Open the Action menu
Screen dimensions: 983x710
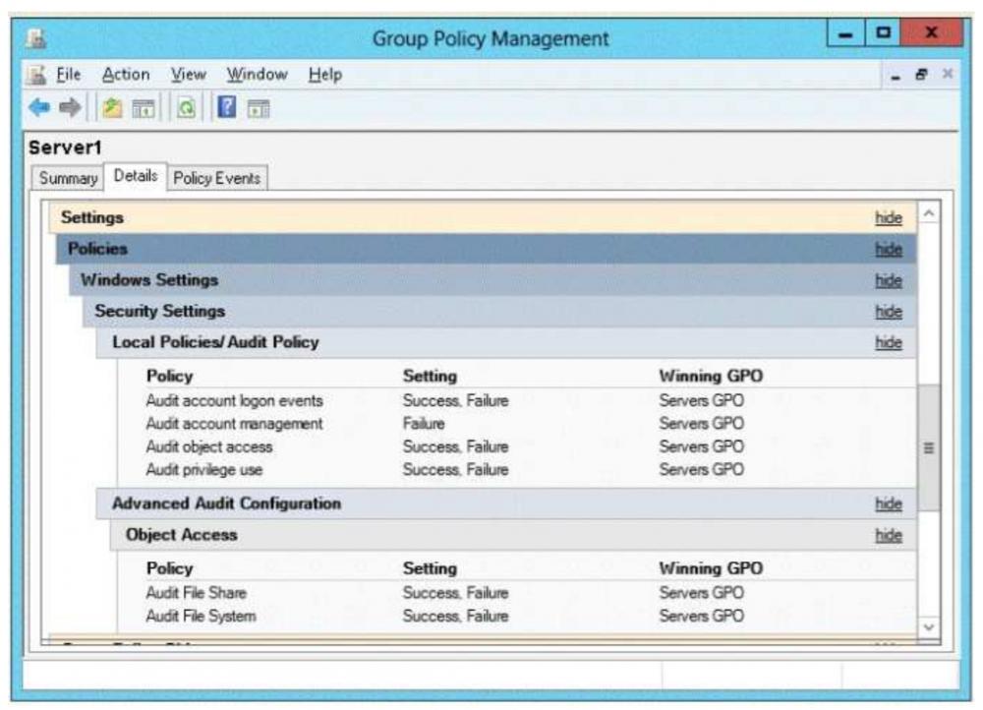tap(126, 75)
